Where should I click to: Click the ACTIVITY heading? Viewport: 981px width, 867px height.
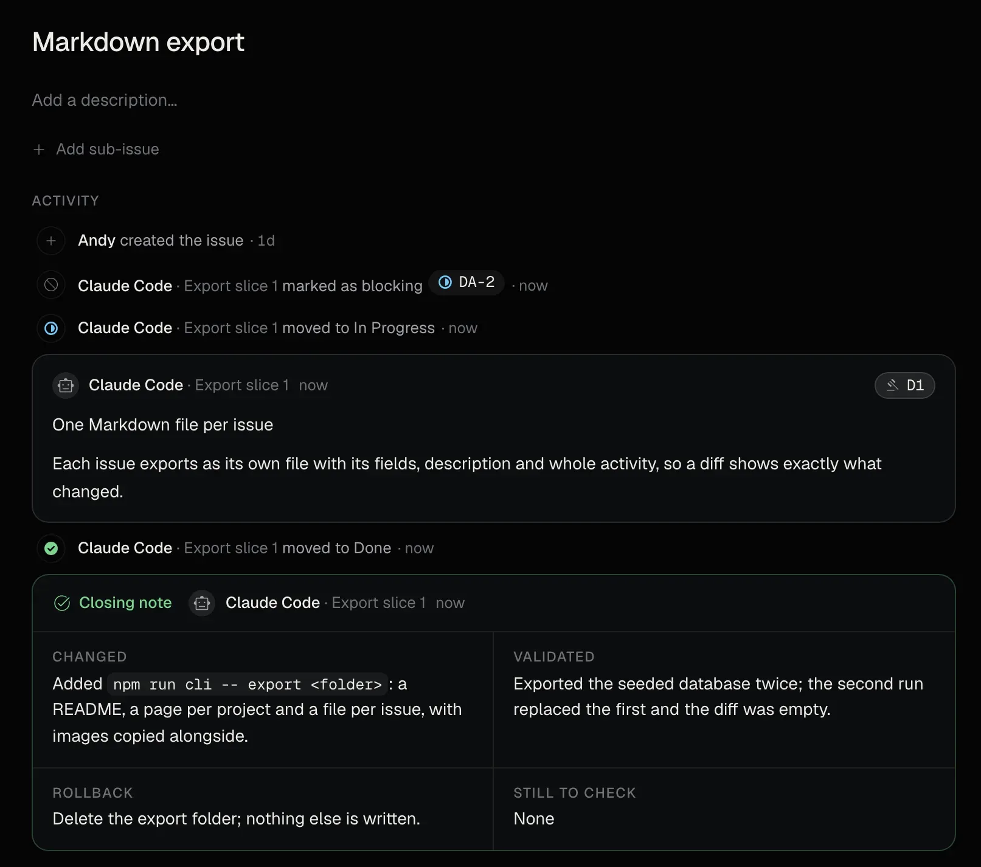click(66, 201)
